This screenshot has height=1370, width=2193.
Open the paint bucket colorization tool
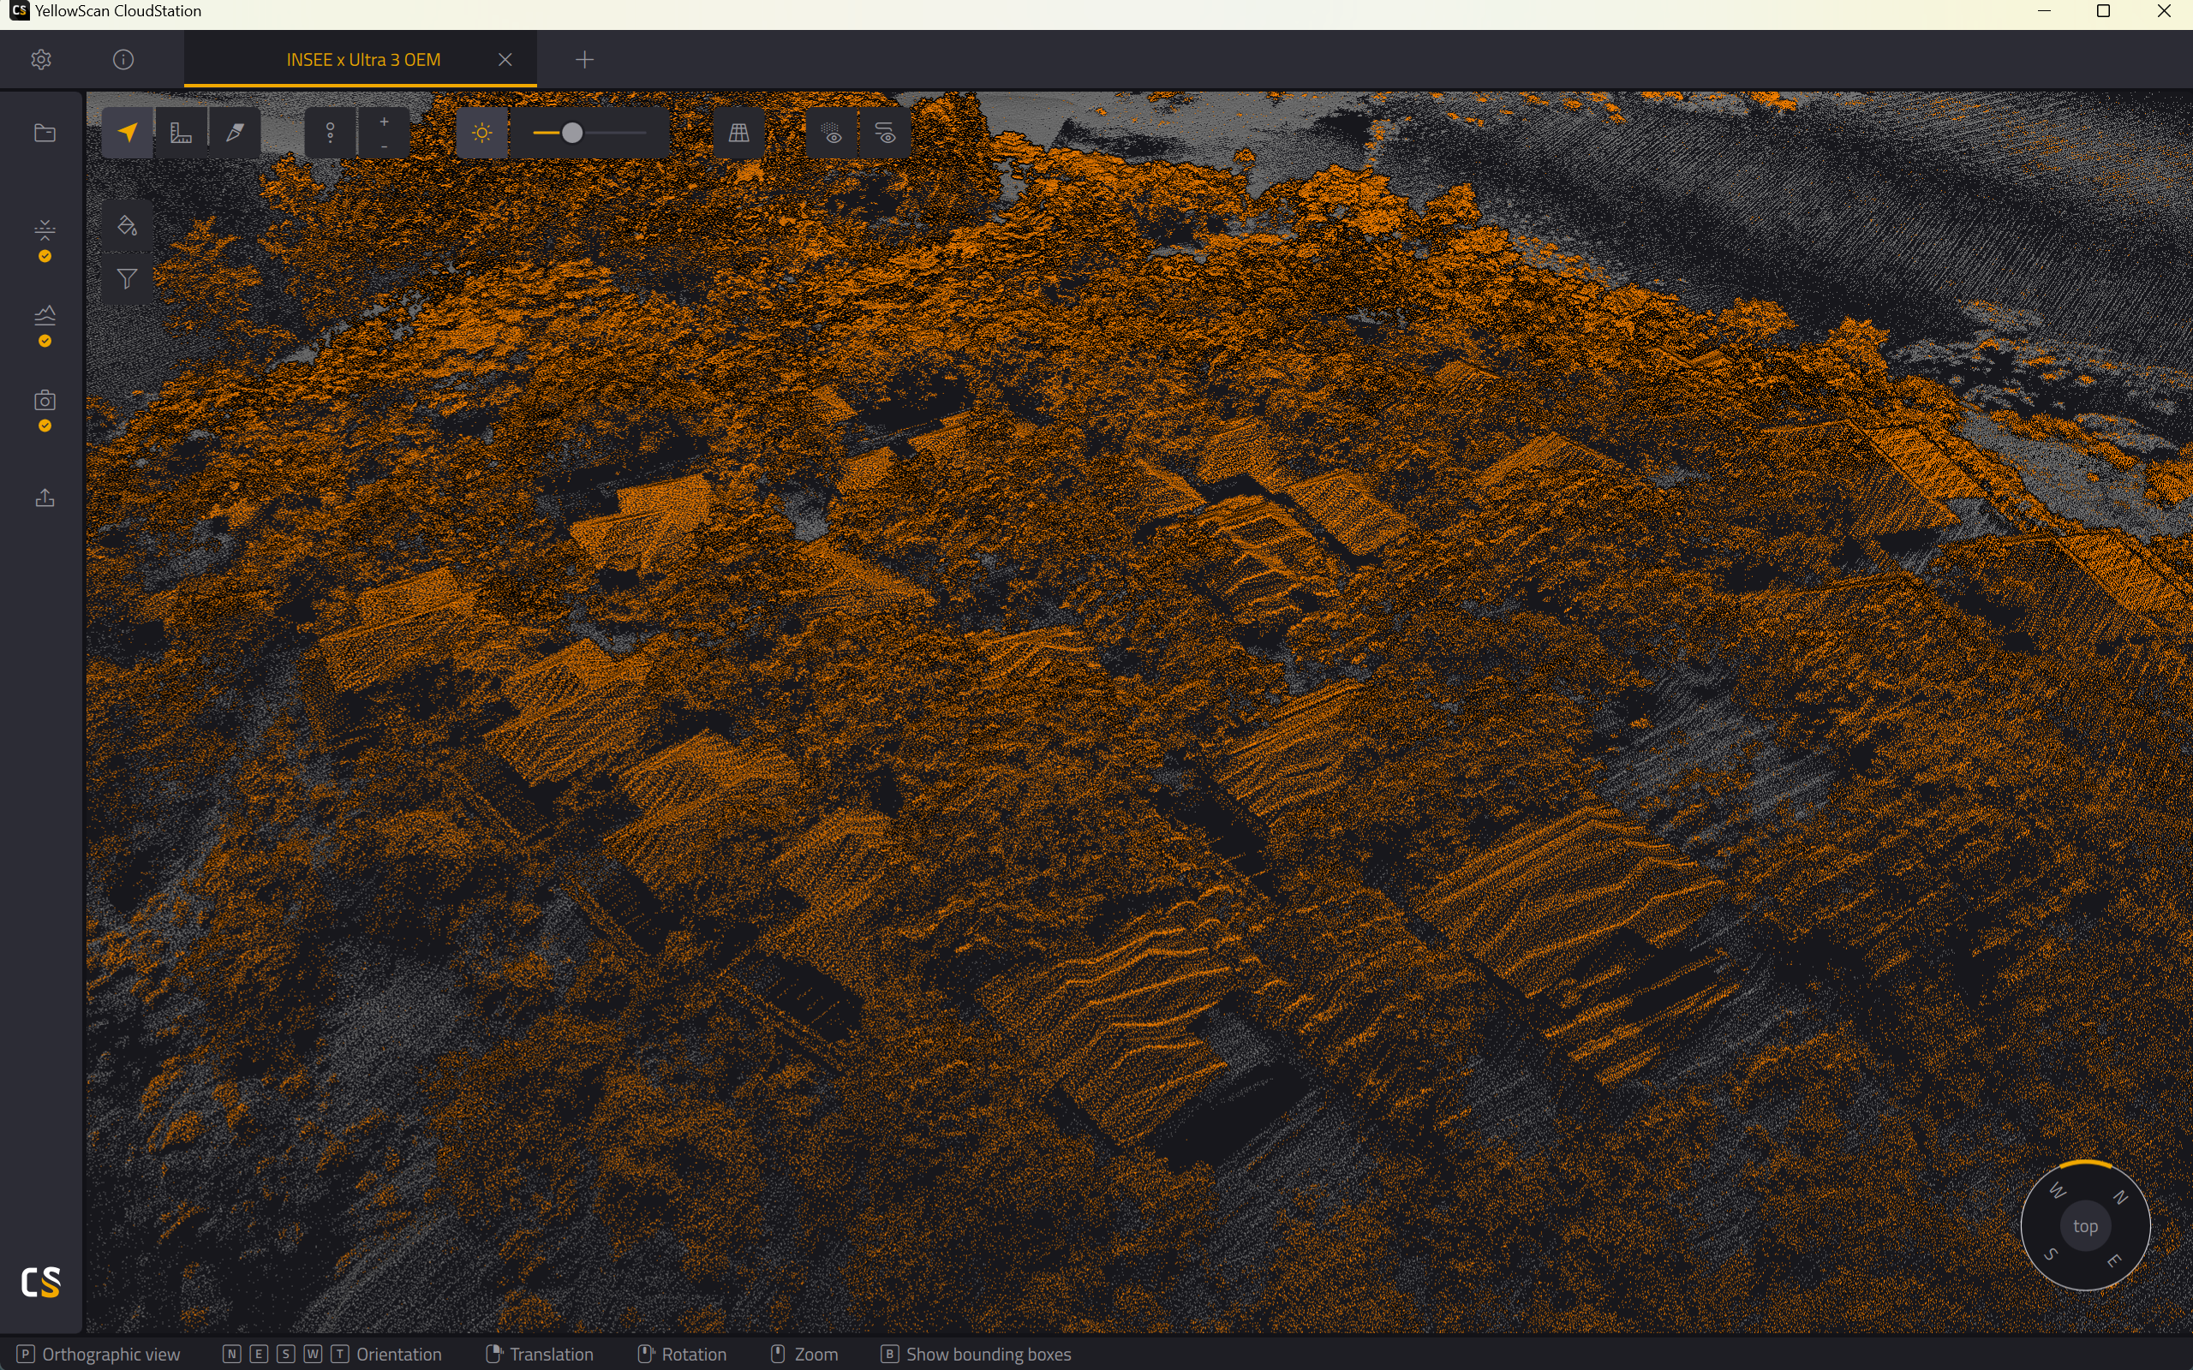coord(128,225)
